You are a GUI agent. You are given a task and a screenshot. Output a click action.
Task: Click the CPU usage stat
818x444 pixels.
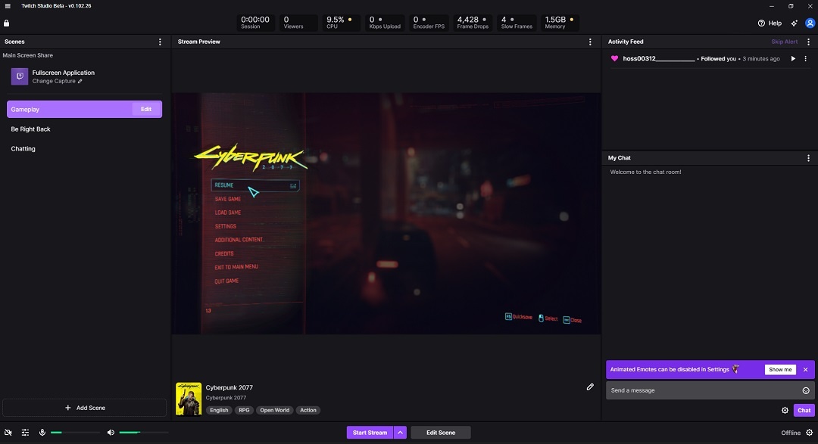tap(341, 23)
